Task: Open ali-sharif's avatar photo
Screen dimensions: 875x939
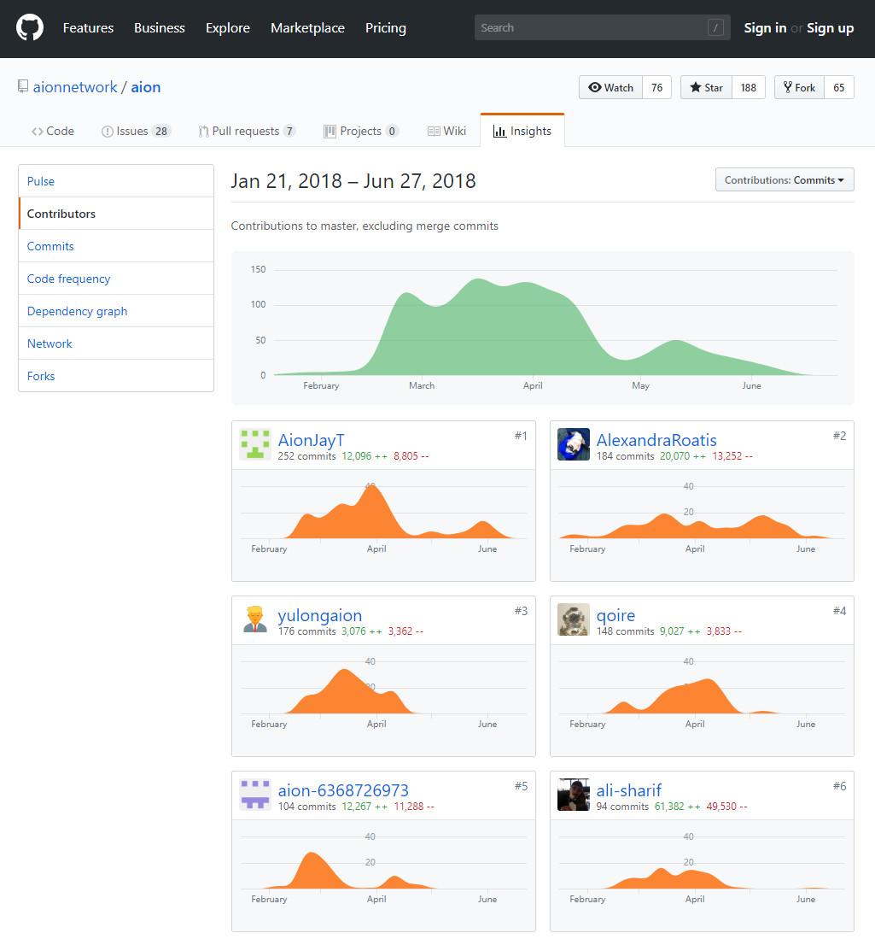Action: pos(574,795)
